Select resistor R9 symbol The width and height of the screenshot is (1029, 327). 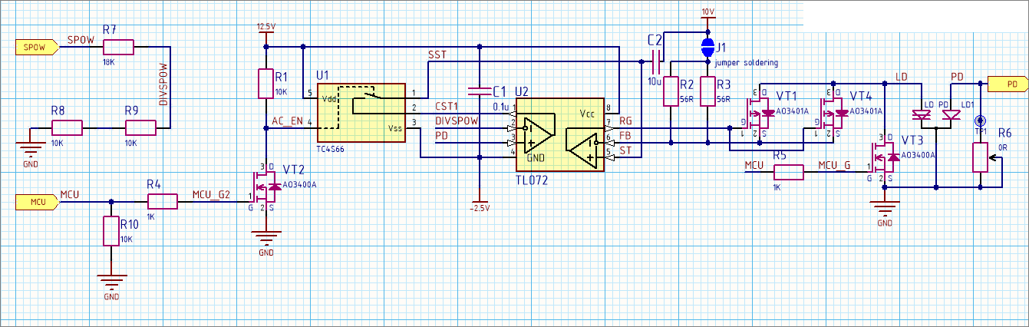(x=140, y=127)
